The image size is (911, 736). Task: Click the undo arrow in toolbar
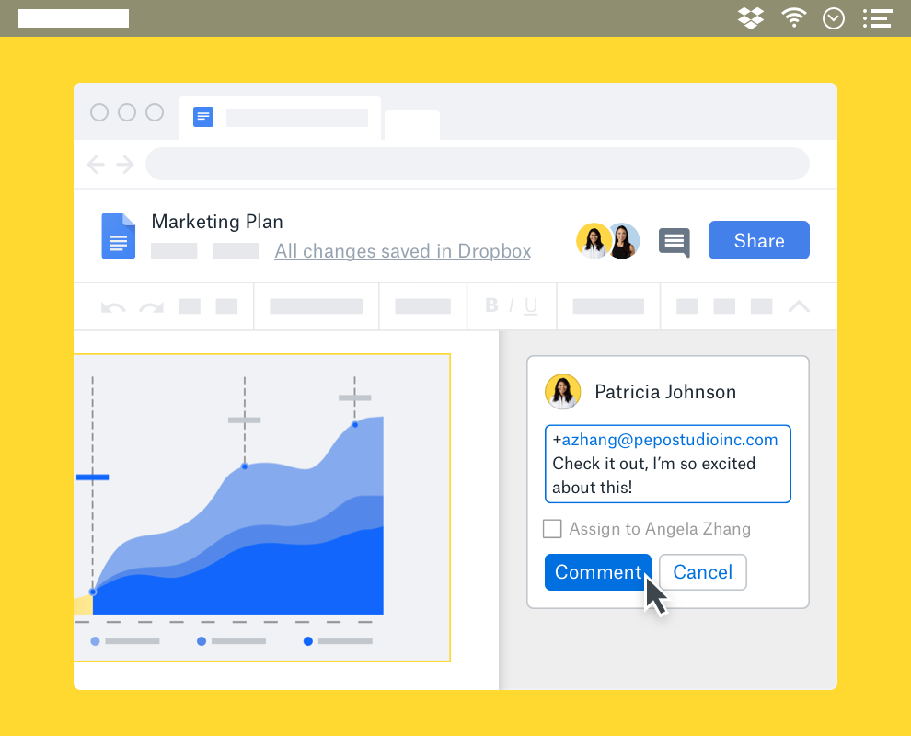click(113, 306)
